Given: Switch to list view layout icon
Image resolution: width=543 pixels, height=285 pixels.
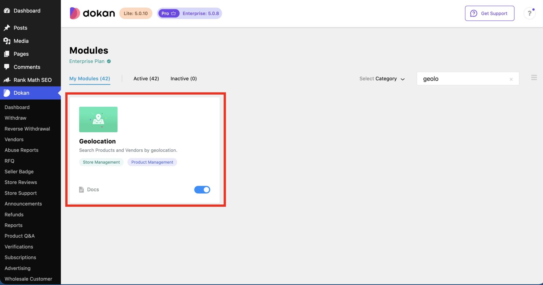Looking at the screenshot, I should [534, 77].
